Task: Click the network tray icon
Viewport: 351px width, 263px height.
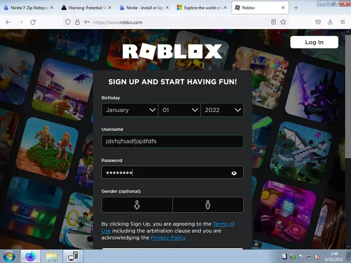Action: 309,256
